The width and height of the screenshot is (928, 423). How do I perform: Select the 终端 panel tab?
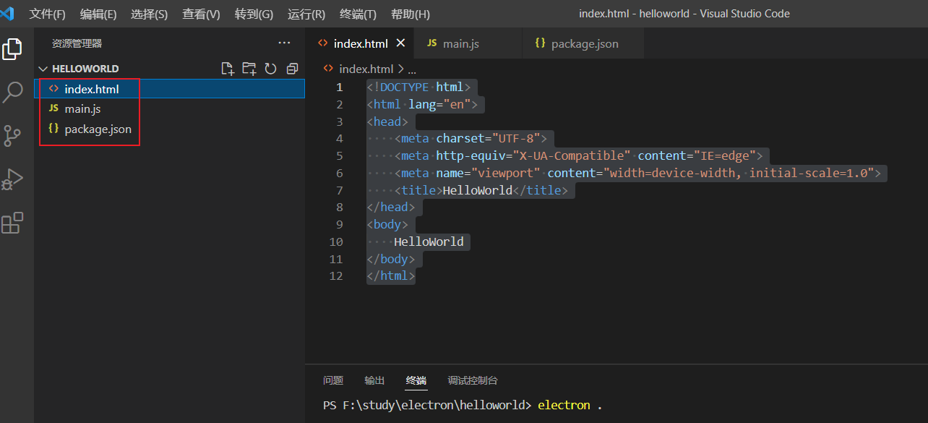click(x=416, y=380)
